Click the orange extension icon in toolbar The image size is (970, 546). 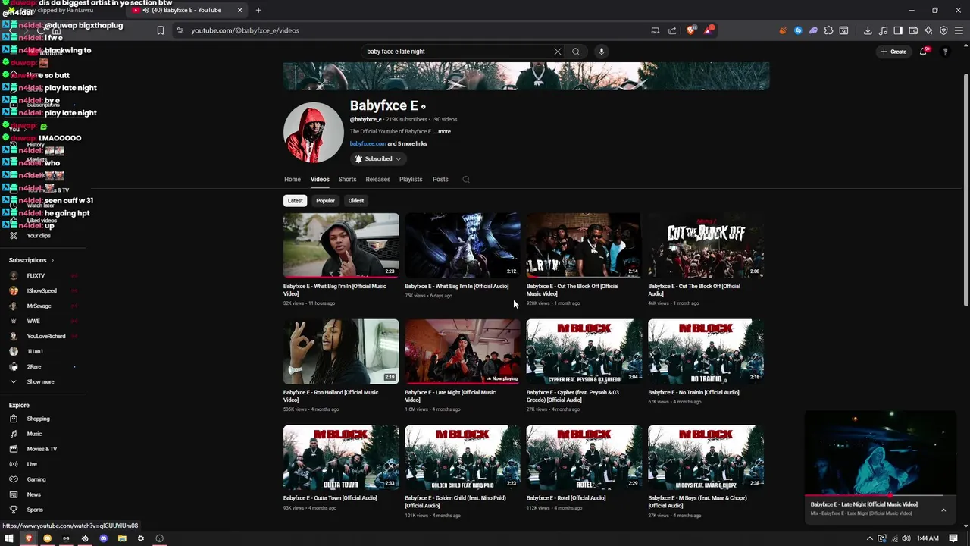click(x=783, y=30)
